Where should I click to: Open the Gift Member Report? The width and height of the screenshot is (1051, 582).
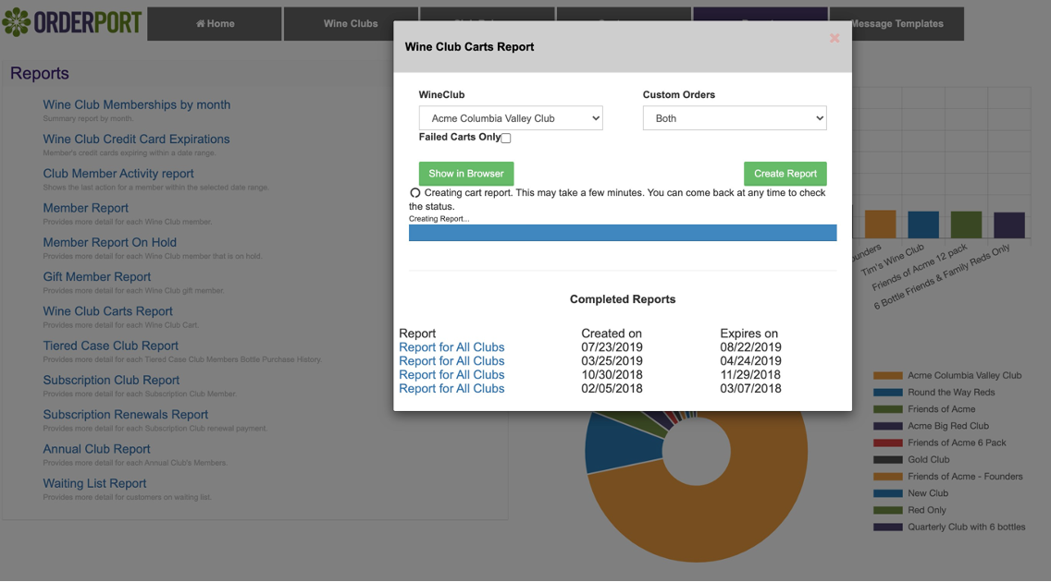[x=96, y=277]
